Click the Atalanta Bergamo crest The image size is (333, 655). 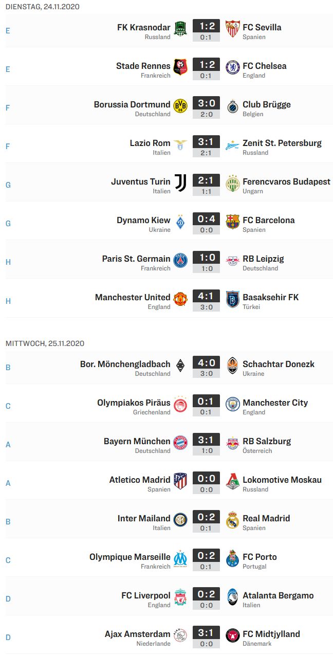tap(233, 596)
